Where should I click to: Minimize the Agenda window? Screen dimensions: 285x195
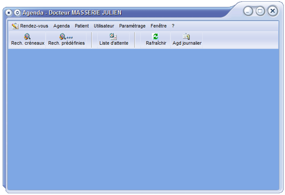click(x=248, y=11)
